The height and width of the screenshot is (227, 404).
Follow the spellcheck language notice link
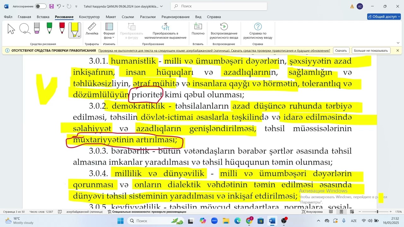coord(214,50)
